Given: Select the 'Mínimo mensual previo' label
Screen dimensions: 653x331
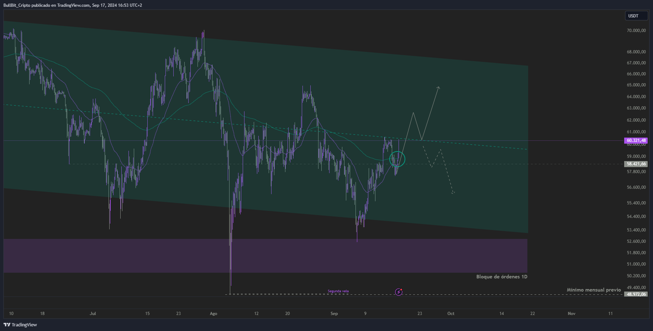Looking at the screenshot, I should coord(594,290).
